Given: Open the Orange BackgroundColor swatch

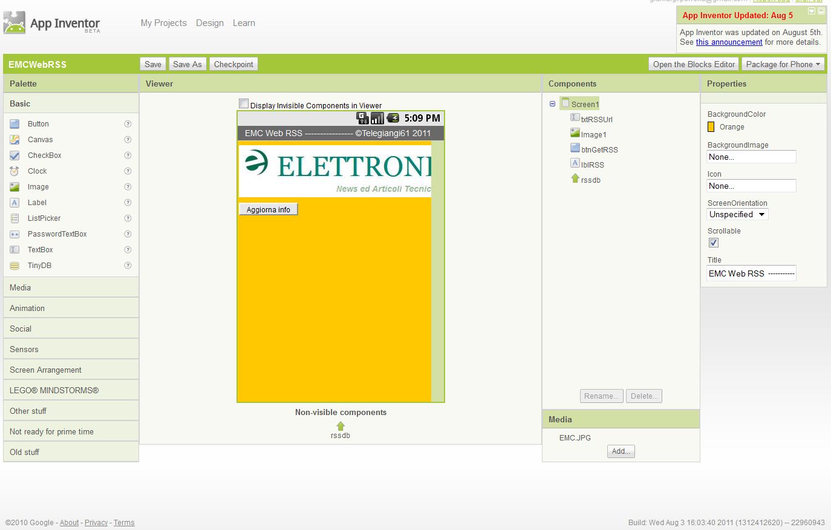Looking at the screenshot, I should click(711, 127).
